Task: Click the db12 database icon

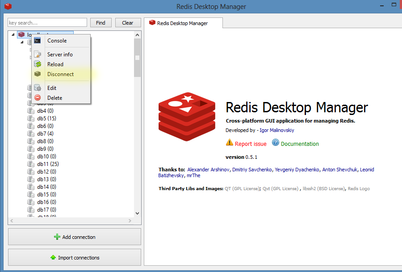Action: pyautogui.click(x=31, y=171)
